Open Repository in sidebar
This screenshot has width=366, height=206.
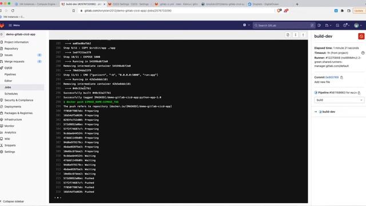[x=11, y=49]
